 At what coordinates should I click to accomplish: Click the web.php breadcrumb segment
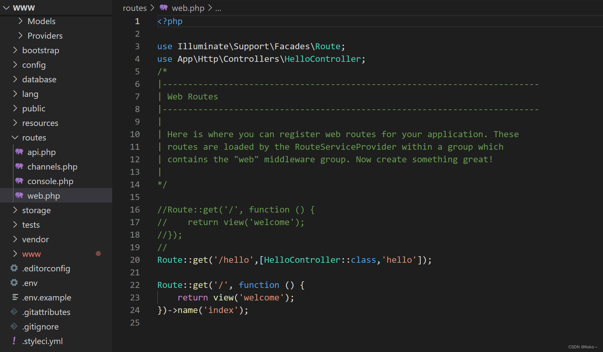(188, 8)
